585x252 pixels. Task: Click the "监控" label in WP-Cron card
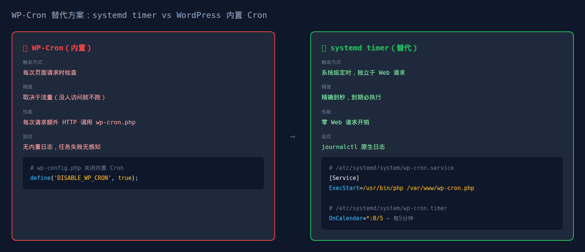[x=28, y=137]
